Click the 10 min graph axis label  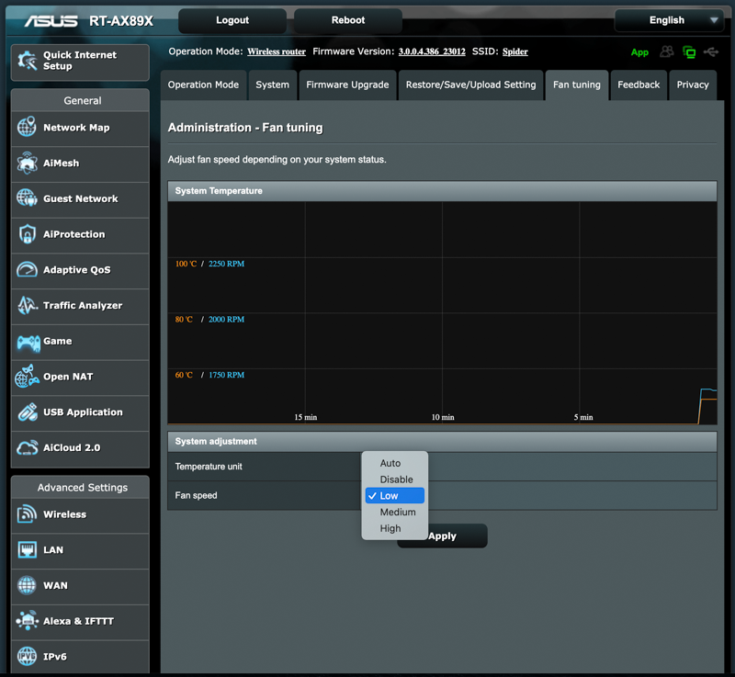[443, 417]
